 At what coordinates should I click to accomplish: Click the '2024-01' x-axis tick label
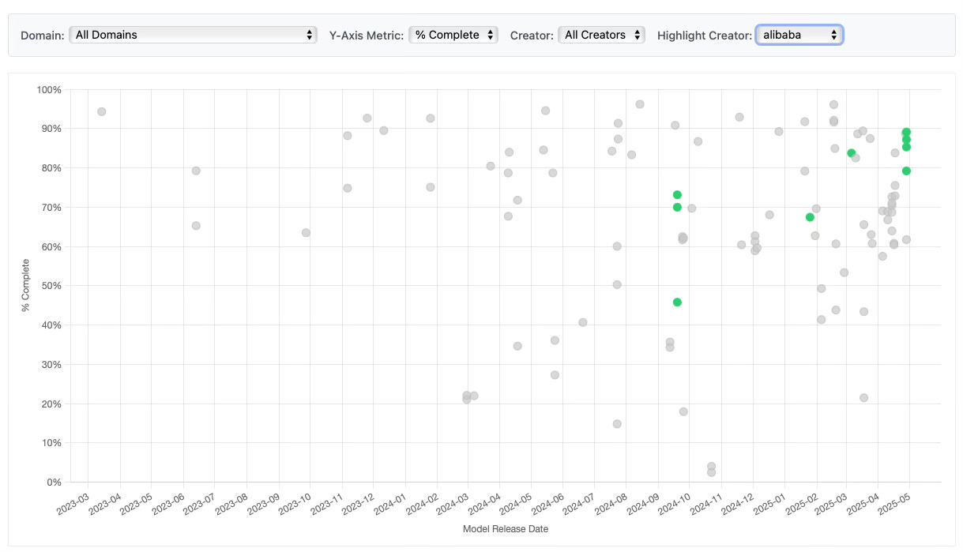coord(389,505)
